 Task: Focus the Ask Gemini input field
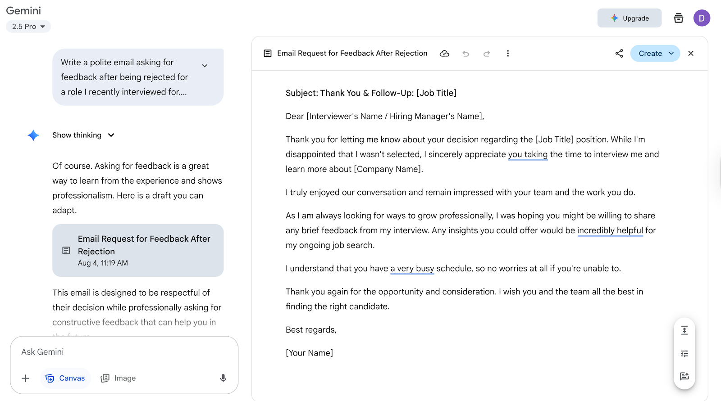[124, 352]
